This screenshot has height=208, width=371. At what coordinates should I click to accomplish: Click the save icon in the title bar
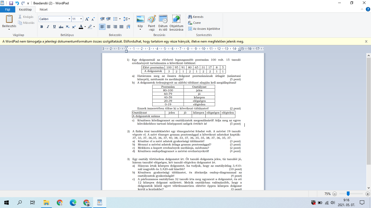click(x=11, y=3)
